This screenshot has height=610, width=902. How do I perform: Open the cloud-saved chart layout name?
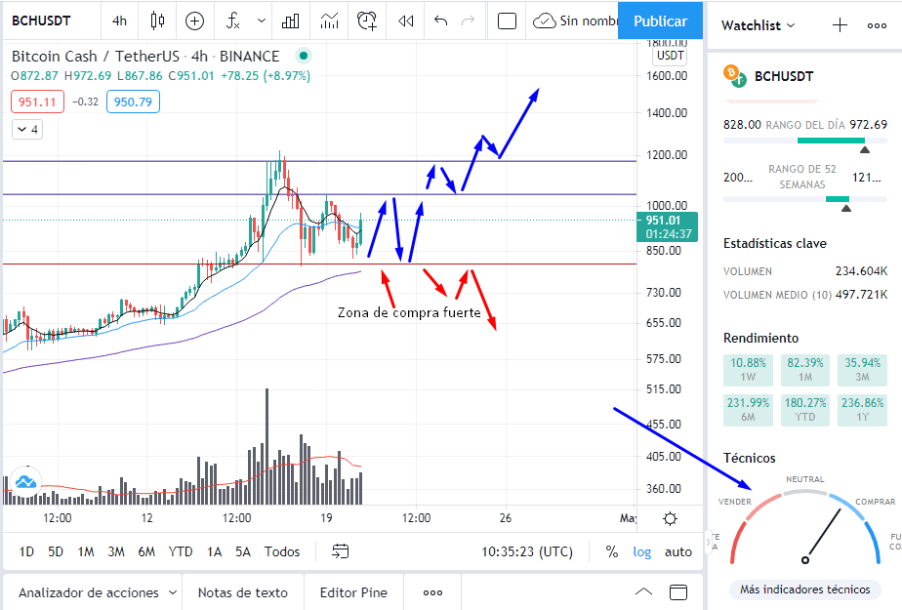[x=575, y=21]
